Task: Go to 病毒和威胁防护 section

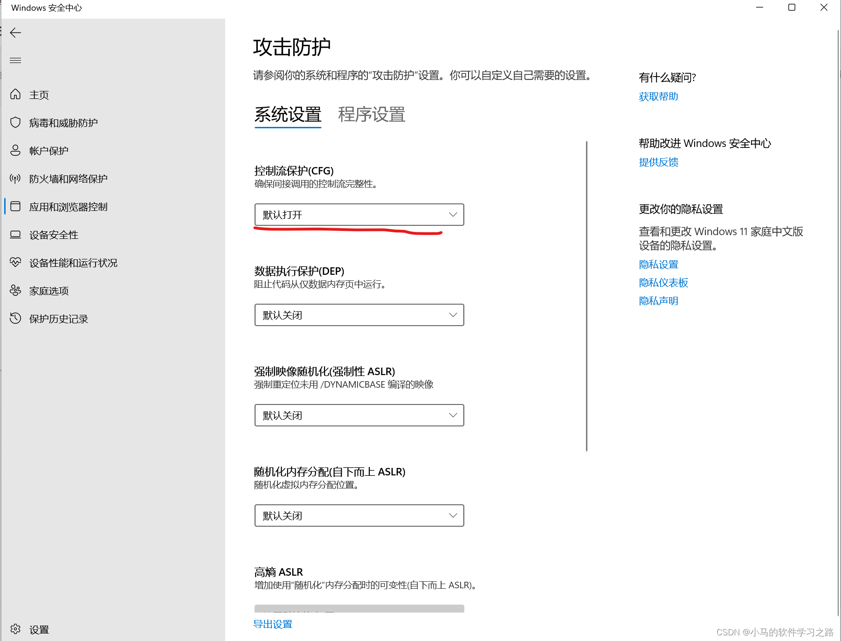Action: (x=63, y=123)
